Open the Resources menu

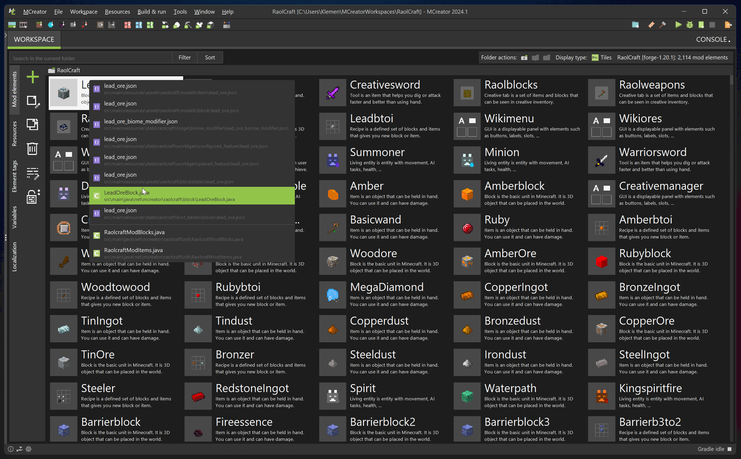[117, 12]
